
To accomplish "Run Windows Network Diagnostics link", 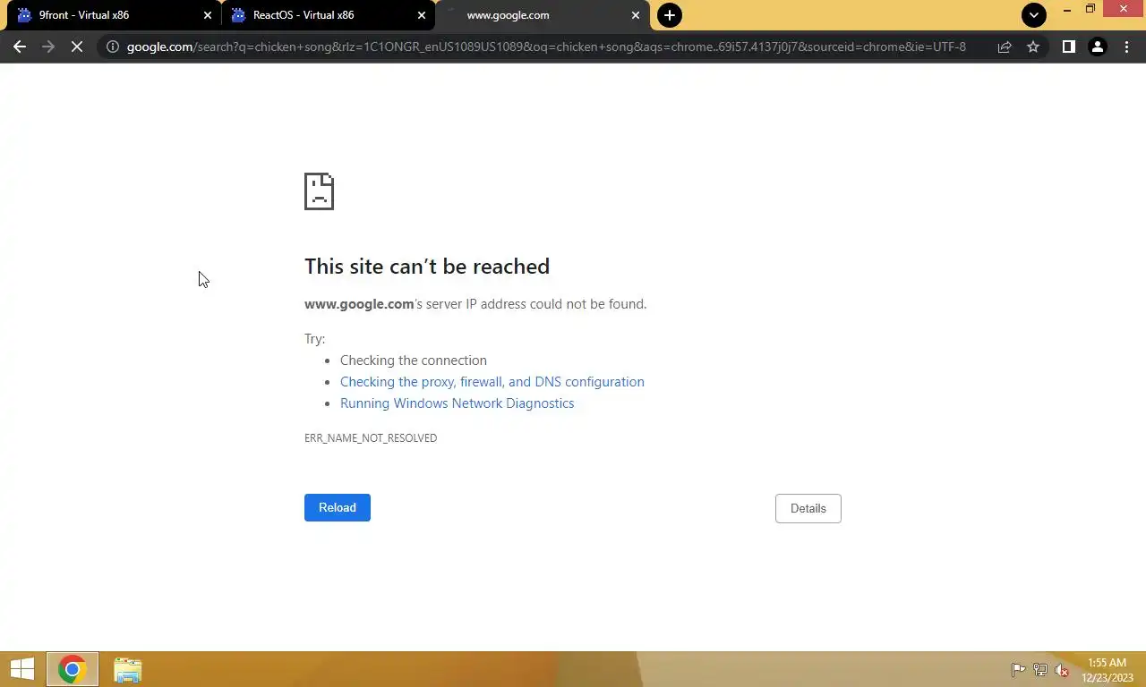I will click(457, 403).
